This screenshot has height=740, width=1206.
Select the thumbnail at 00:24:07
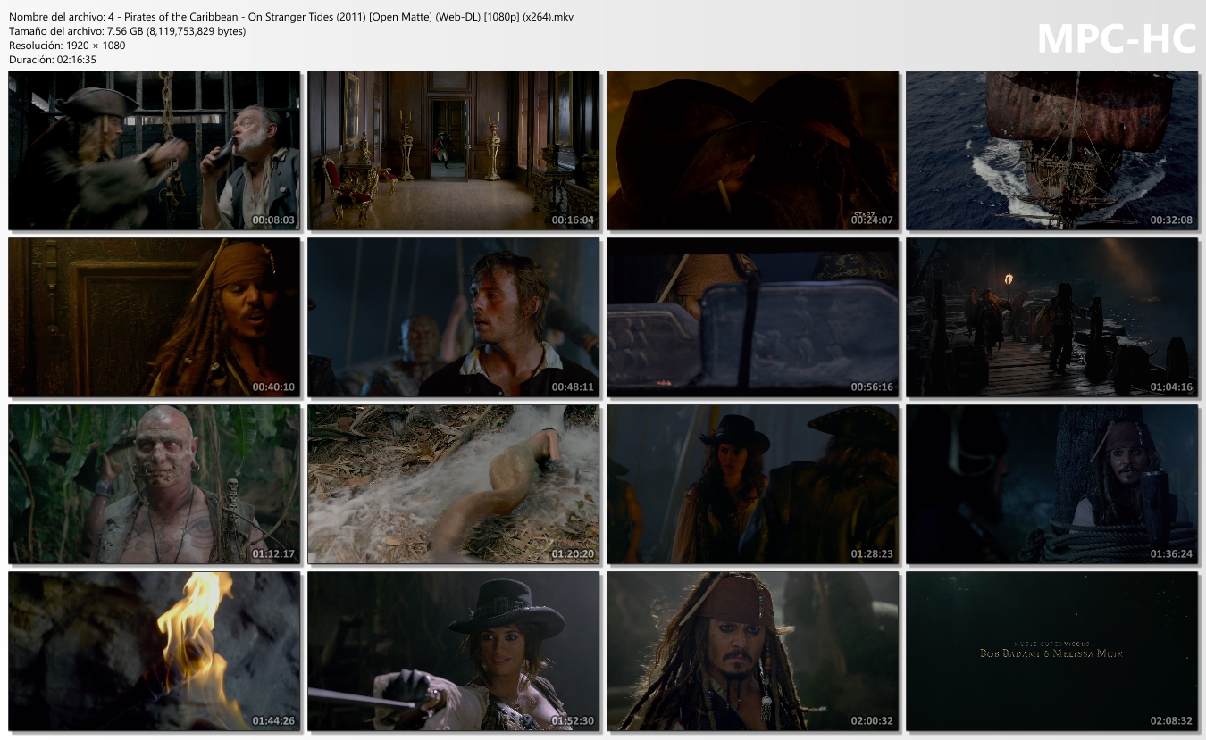click(x=753, y=151)
